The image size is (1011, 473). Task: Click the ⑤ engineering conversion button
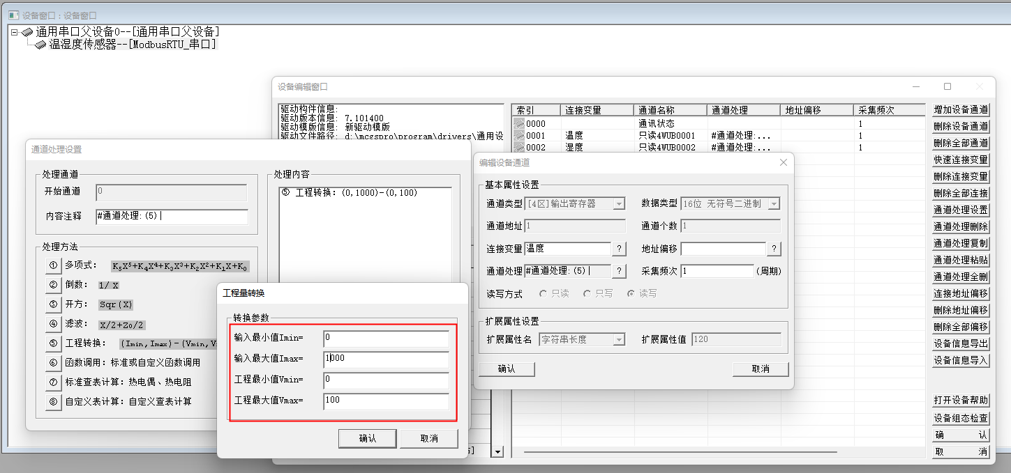pos(53,343)
